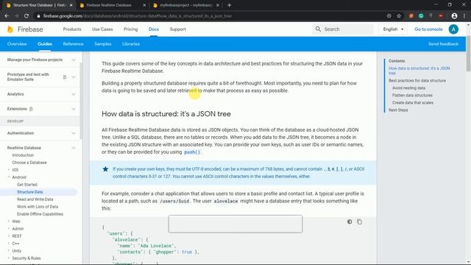Reload the current page
The width and height of the screenshot is (471, 265).
tap(26, 16)
